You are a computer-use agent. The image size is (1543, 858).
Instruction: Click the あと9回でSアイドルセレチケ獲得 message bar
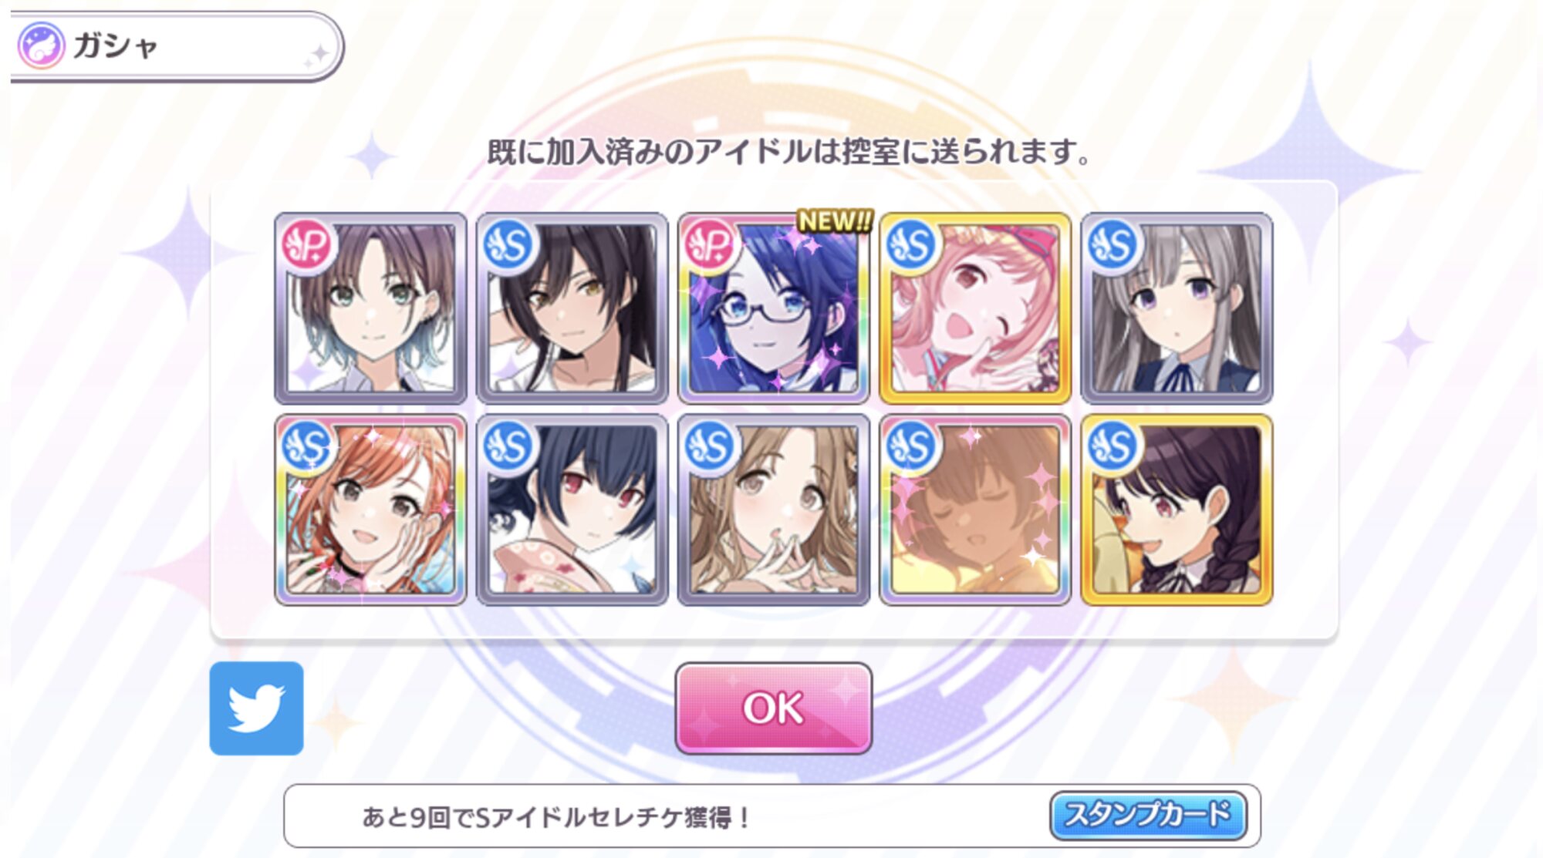point(771,816)
